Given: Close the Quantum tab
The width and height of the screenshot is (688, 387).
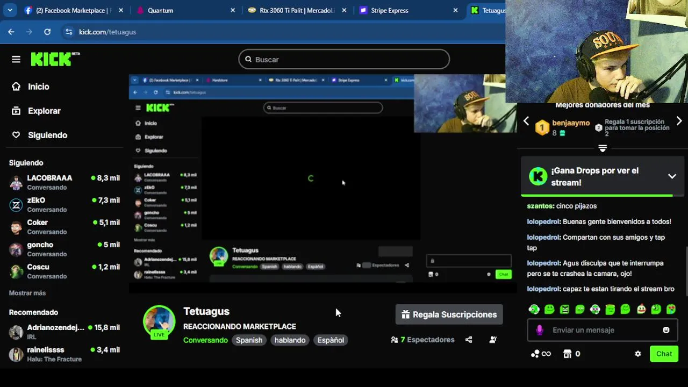Looking at the screenshot, I should click(x=233, y=10).
